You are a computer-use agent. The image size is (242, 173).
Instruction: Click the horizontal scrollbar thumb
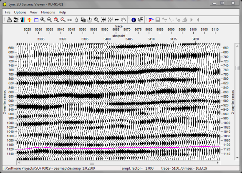[x=92, y=163]
